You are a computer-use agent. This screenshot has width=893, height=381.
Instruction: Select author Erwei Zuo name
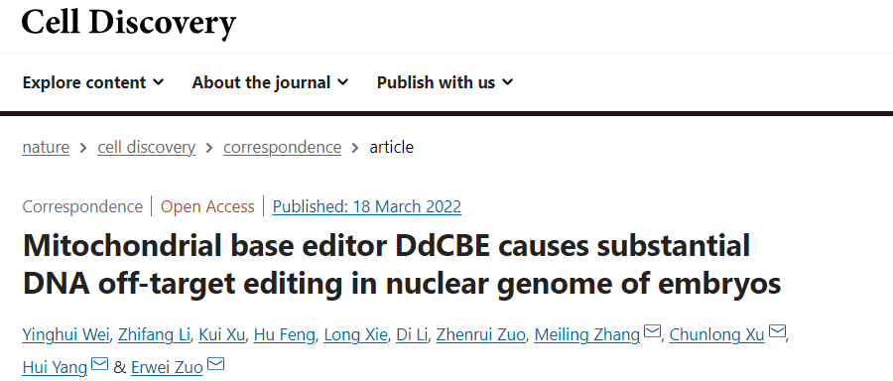click(167, 367)
